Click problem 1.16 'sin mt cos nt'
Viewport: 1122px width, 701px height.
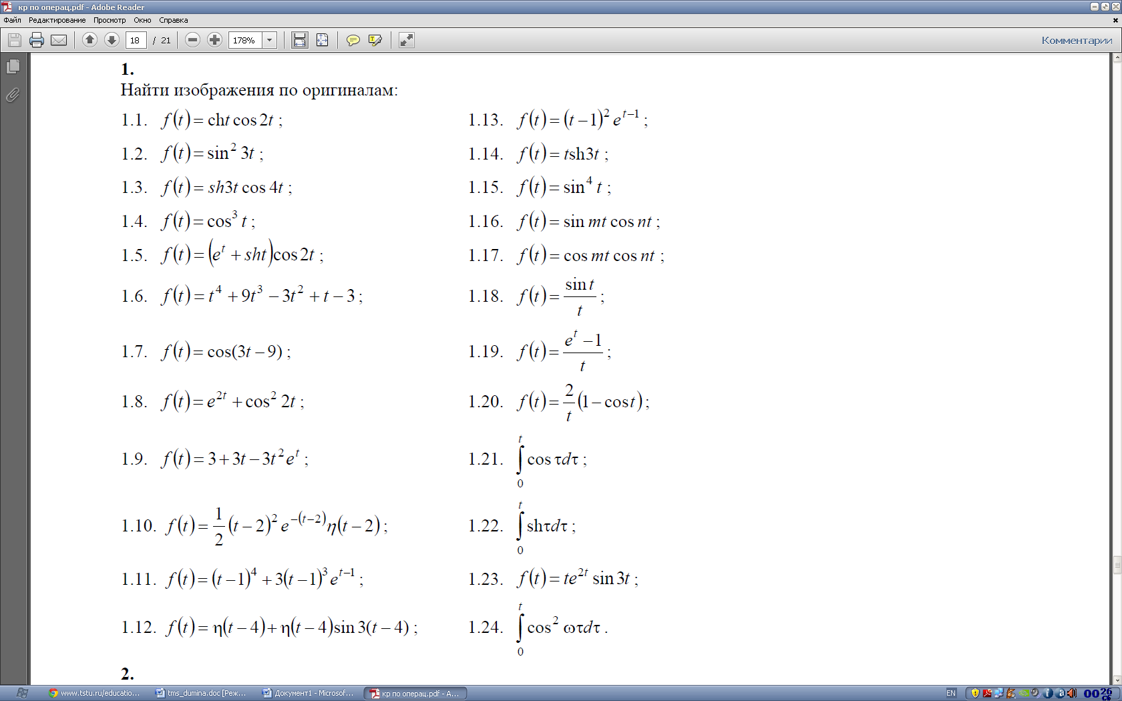588,222
